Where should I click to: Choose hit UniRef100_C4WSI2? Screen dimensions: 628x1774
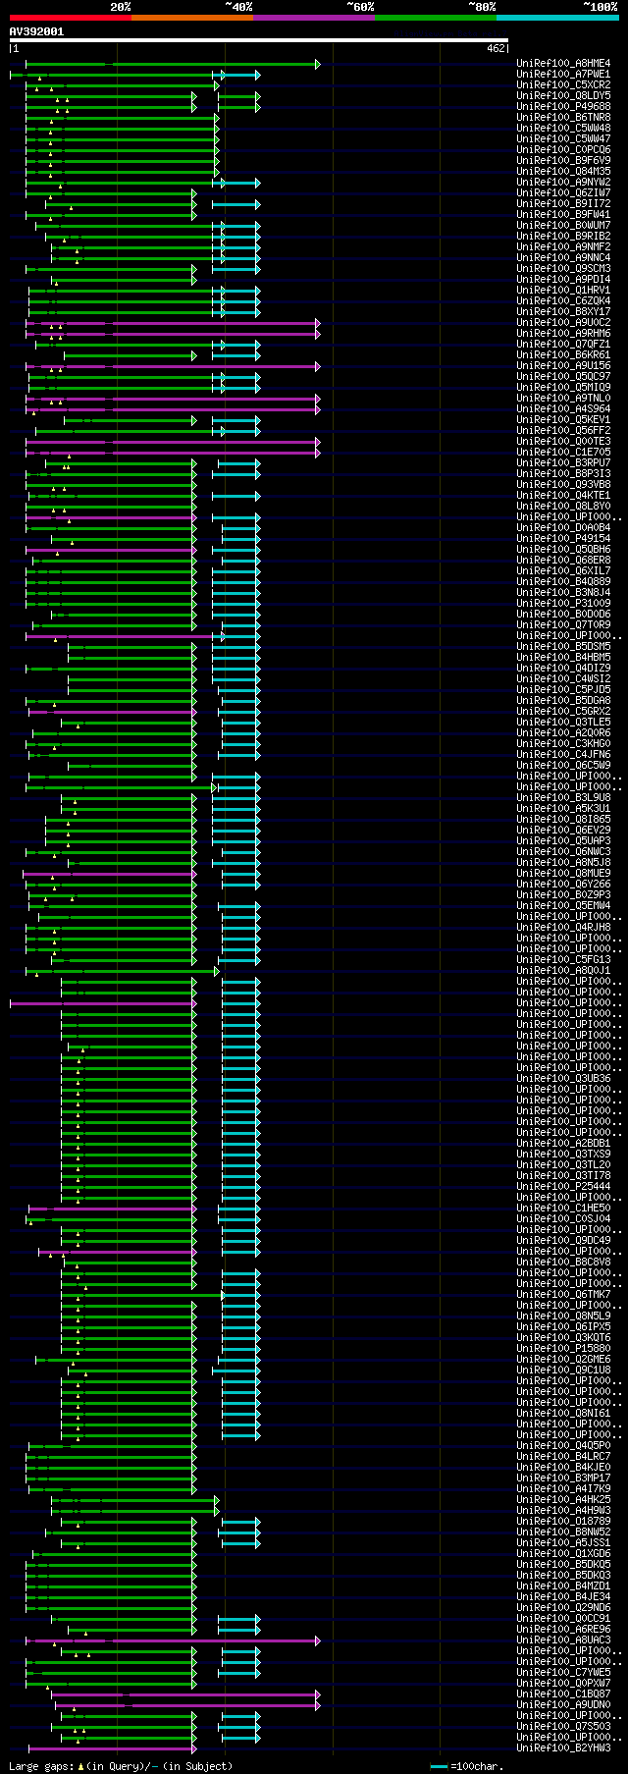click(x=563, y=679)
